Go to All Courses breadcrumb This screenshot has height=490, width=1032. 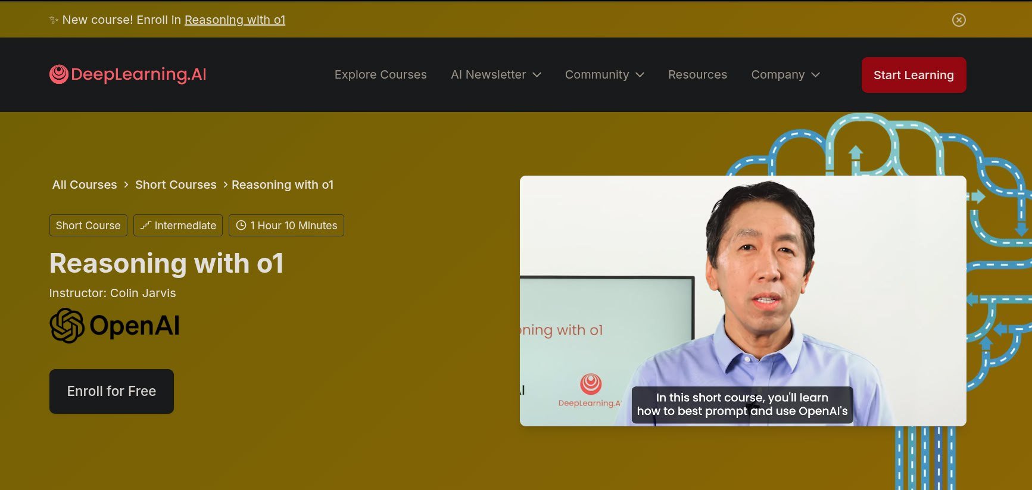85,185
